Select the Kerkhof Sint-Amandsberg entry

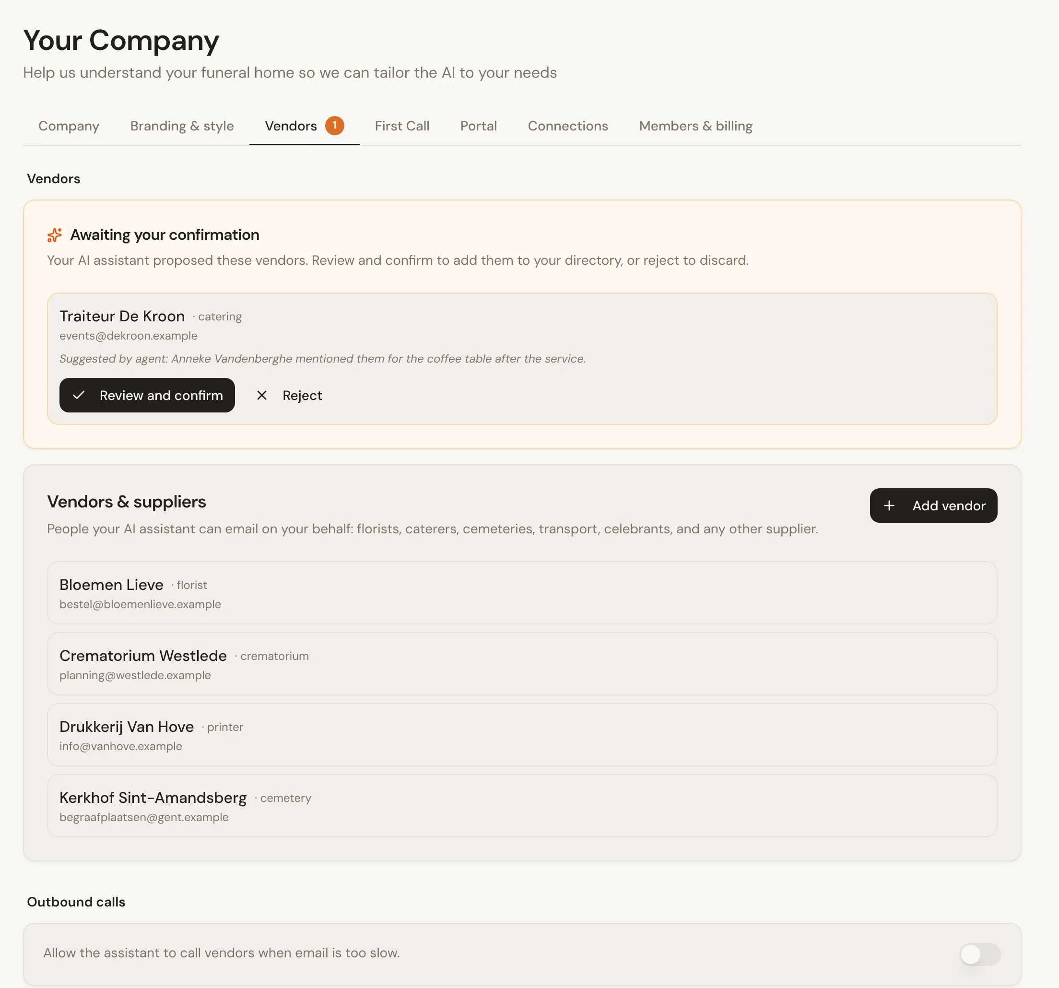(x=522, y=805)
